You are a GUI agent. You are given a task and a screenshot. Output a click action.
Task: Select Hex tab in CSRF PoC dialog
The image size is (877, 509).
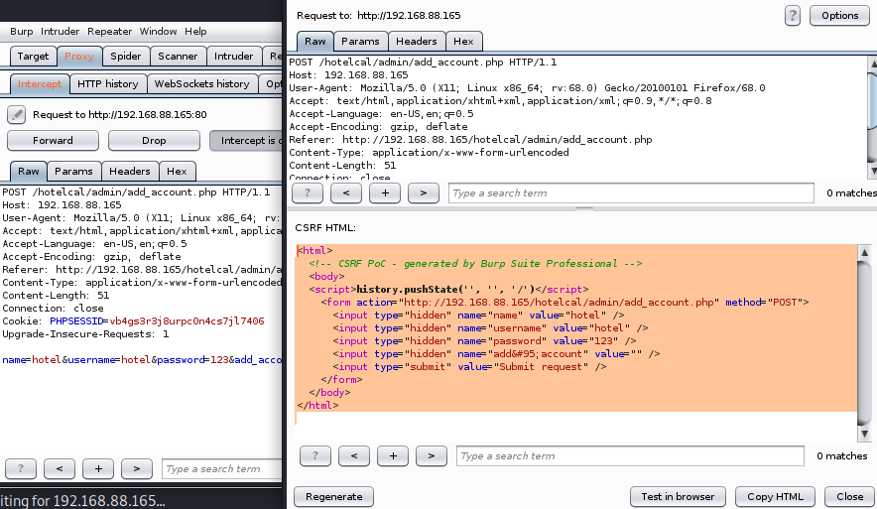(x=463, y=42)
